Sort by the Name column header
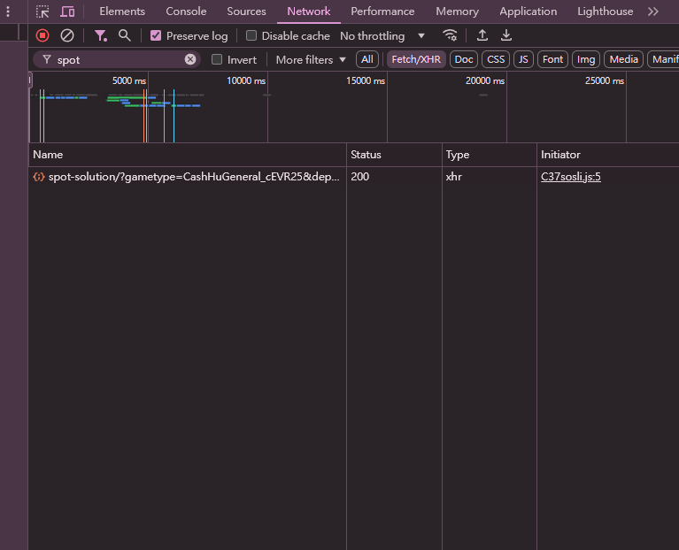Viewport: 679px width, 550px height. click(x=188, y=155)
